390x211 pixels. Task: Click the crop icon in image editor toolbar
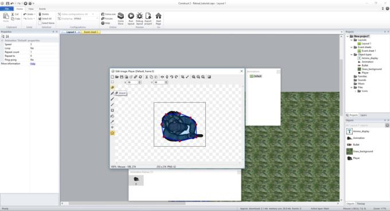tap(182, 77)
